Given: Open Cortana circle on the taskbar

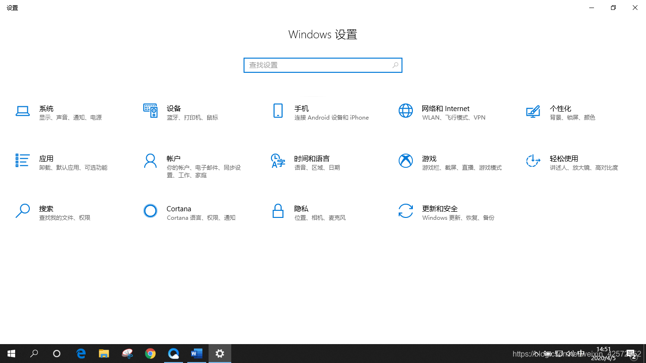Looking at the screenshot, I should tap(57, 354).
